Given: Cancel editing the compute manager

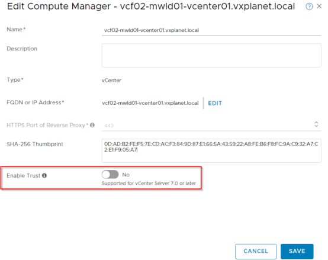Looking at the screenshot, I should point(256,251).
